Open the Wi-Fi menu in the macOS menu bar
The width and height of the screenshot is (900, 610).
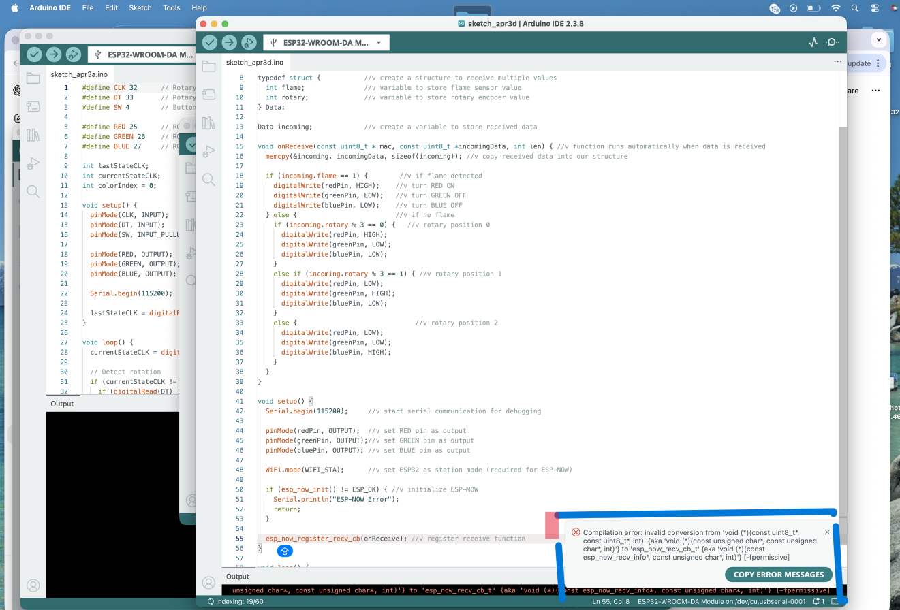[835, 8]
